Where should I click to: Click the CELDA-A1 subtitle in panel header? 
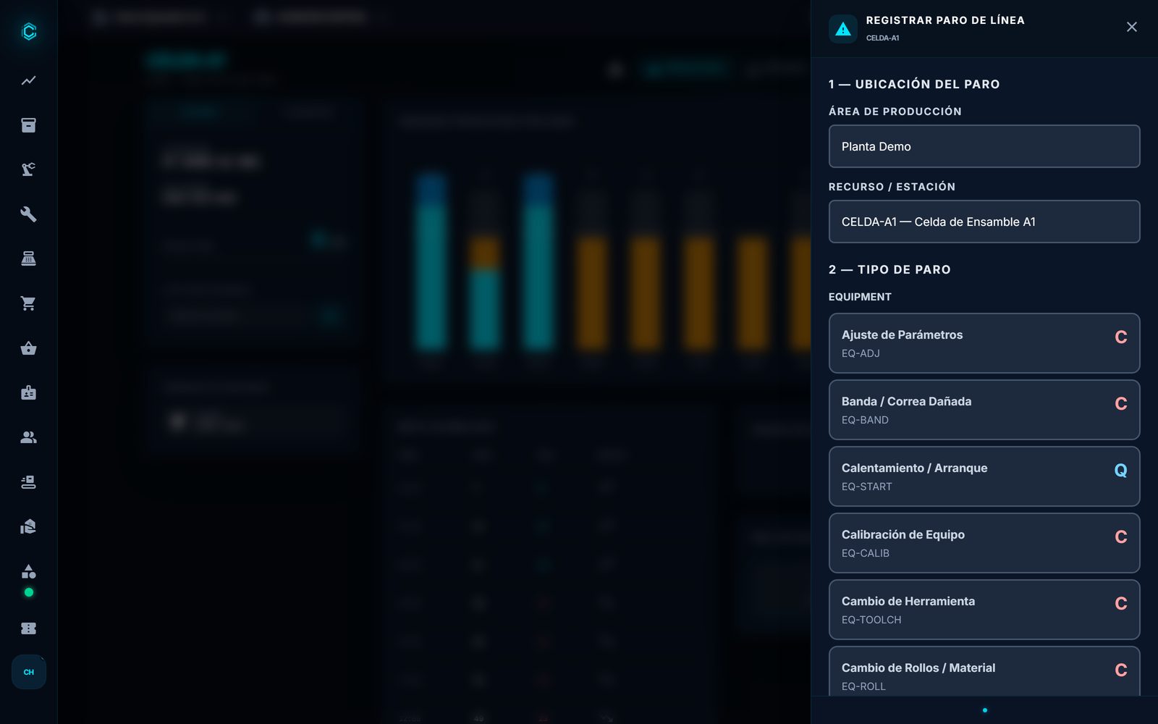882,38
